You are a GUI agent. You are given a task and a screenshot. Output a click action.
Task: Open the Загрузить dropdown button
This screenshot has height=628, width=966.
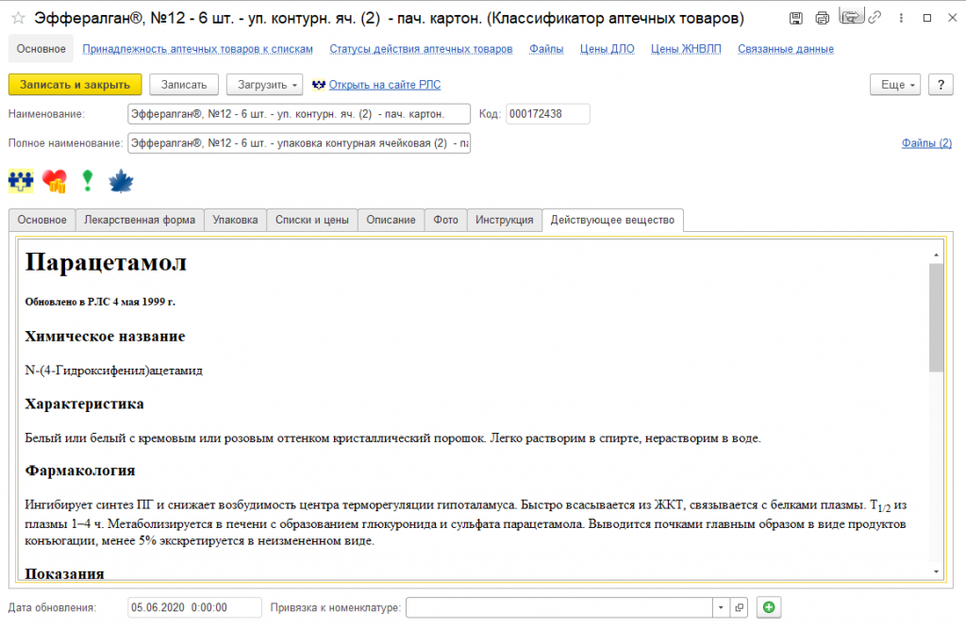click(264, 85)
